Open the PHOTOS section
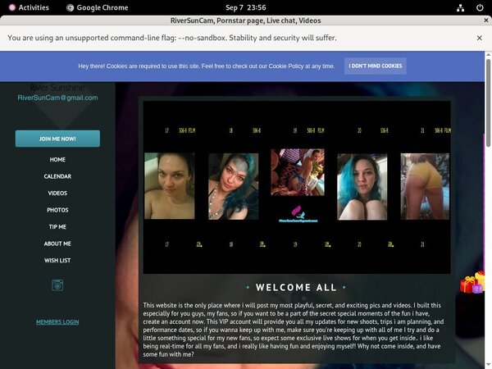 click(57, 210)
